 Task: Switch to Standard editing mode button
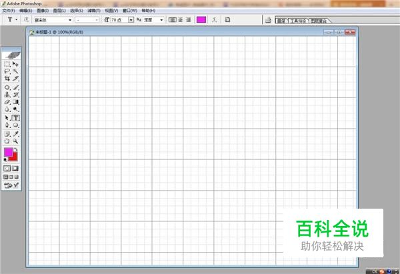coord(7,169)
